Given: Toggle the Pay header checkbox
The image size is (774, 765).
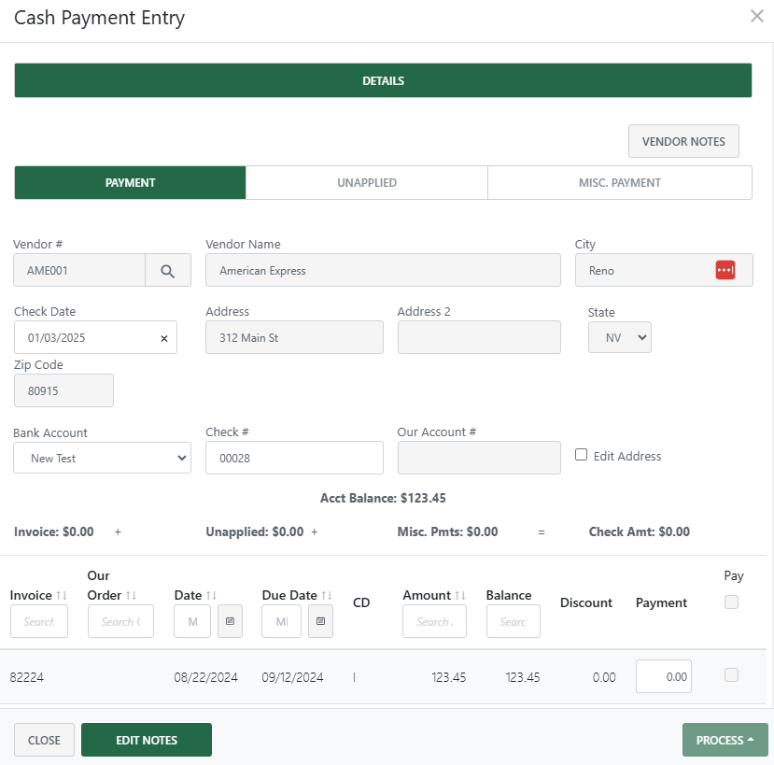Looking at the screenshot, I should pos(732,602).
